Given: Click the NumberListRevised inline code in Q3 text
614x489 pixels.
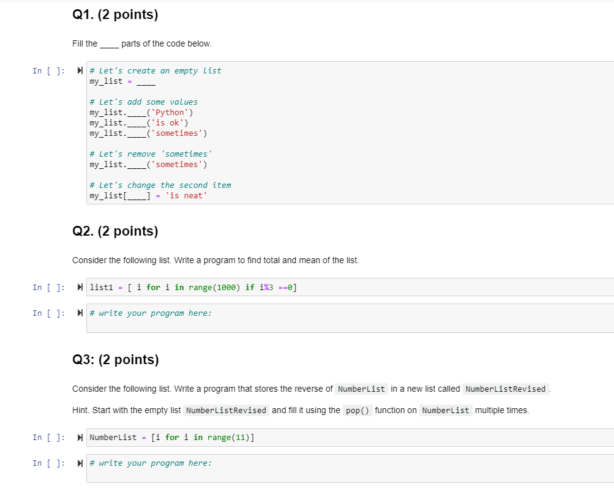Looking at the screenshot, I should pos(506,389).
